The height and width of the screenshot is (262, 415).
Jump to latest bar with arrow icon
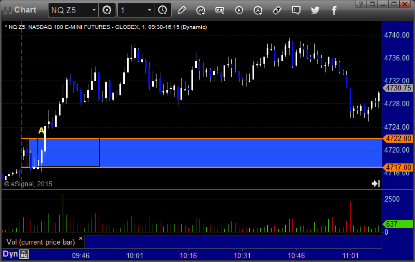[376, 184]
